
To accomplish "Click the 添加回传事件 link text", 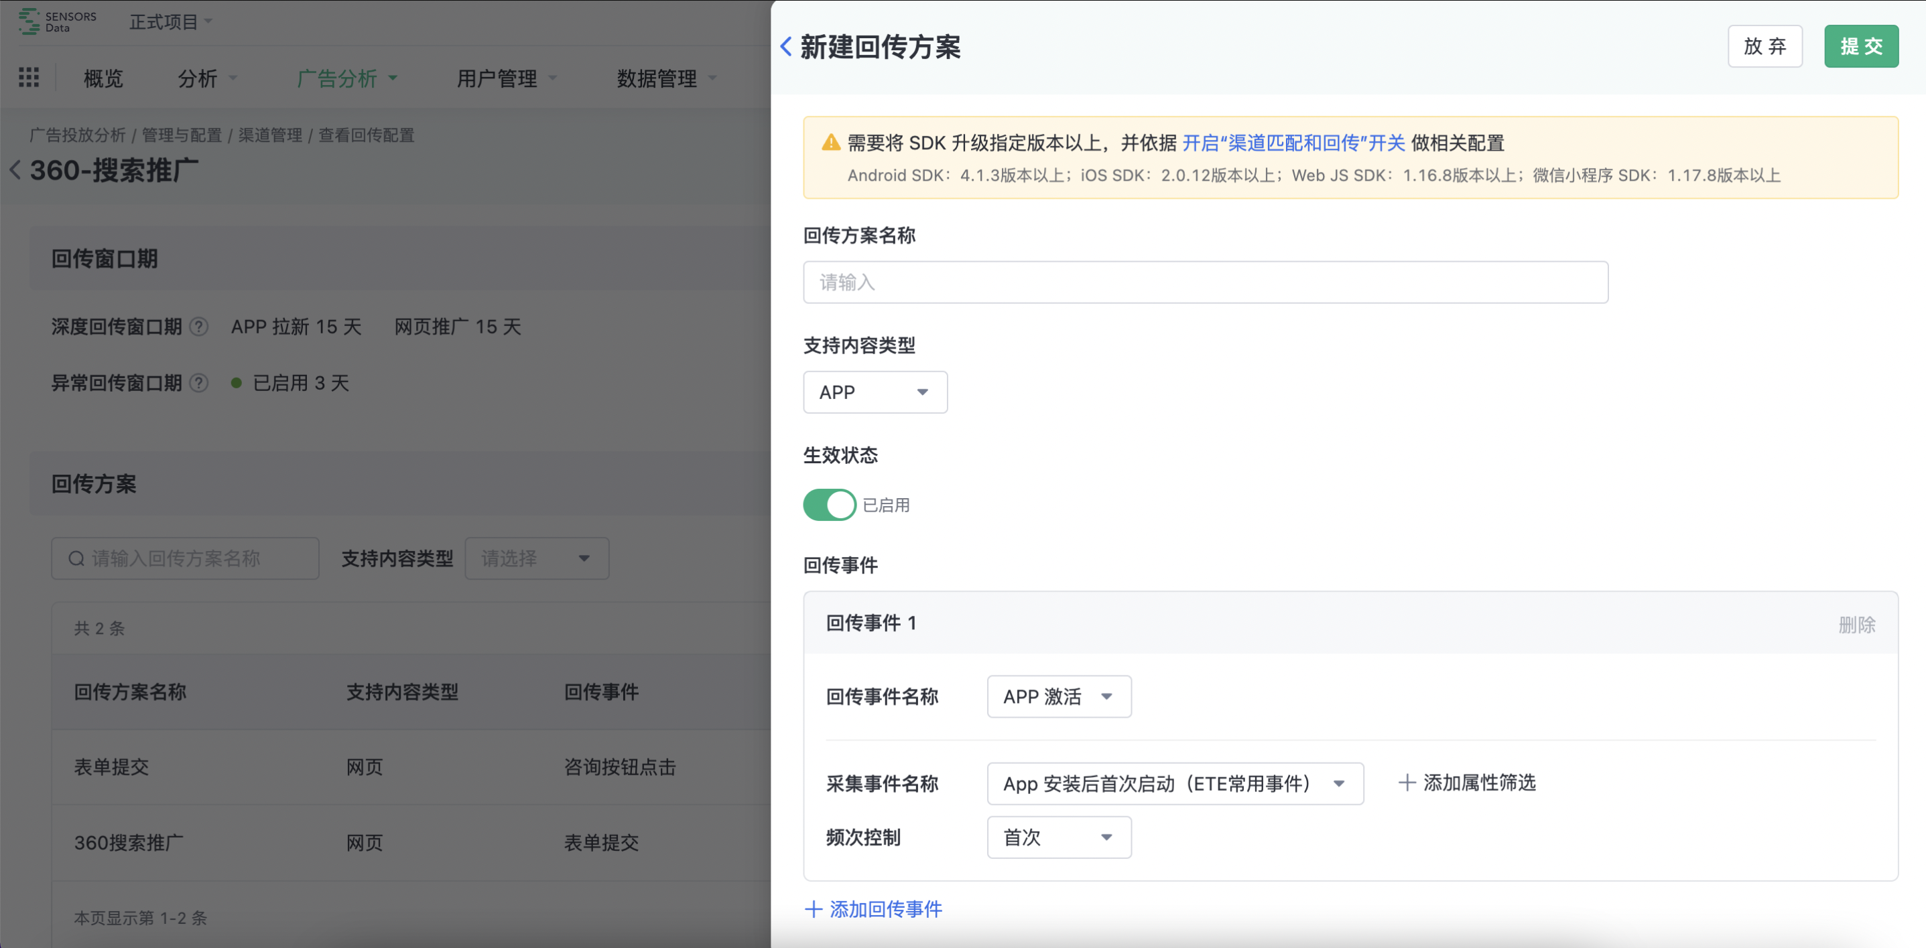I will tap(886, 909).
